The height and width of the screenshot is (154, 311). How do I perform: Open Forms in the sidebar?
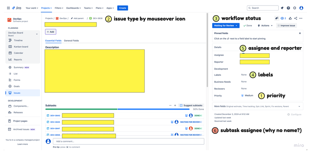23,80
